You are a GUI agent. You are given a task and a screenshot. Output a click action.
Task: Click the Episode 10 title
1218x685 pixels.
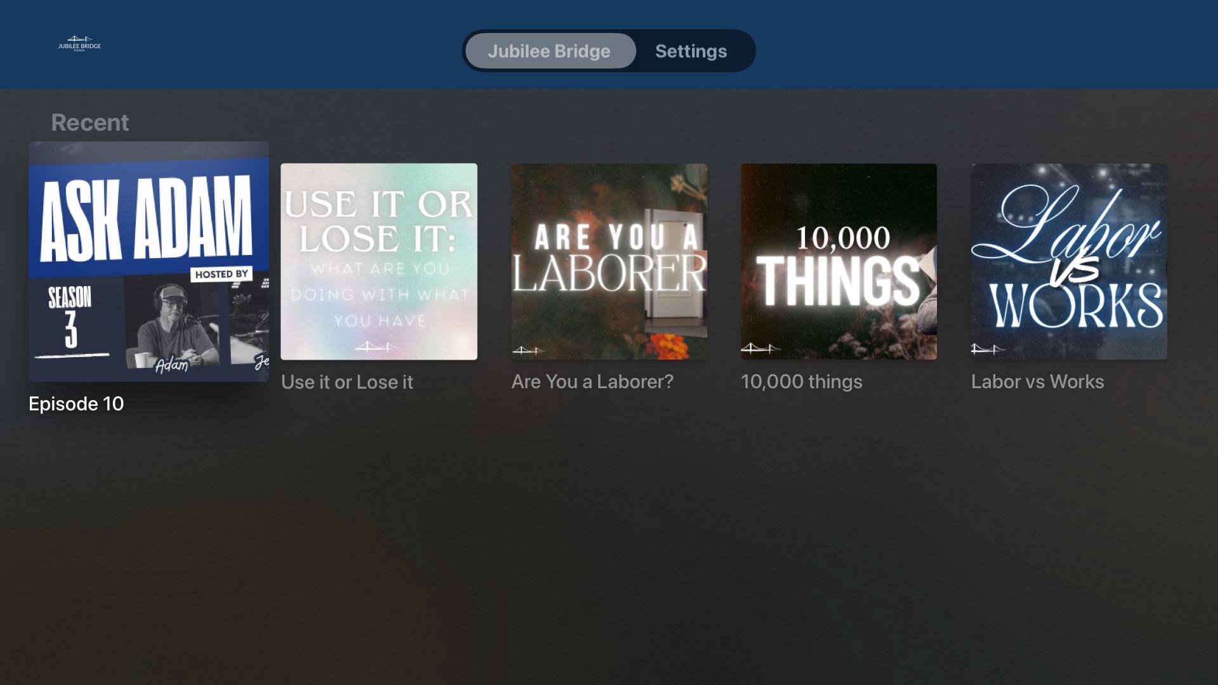point(76,404)
